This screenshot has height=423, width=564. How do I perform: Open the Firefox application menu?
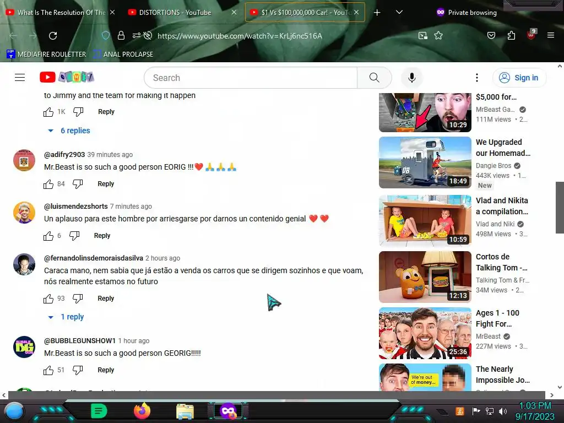pyautogui.click(x=550, y=35)
